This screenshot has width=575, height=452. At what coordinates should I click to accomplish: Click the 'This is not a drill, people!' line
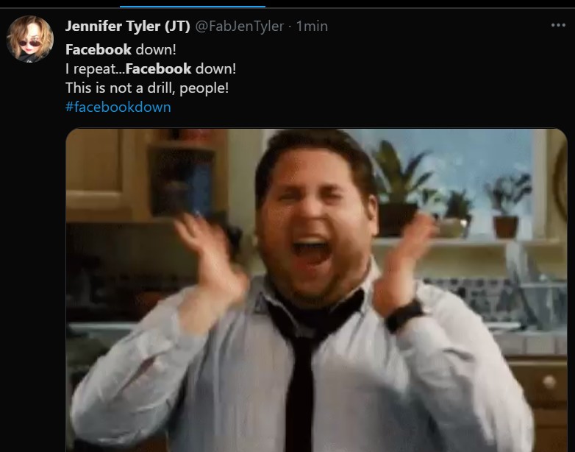tap(147, 88)
